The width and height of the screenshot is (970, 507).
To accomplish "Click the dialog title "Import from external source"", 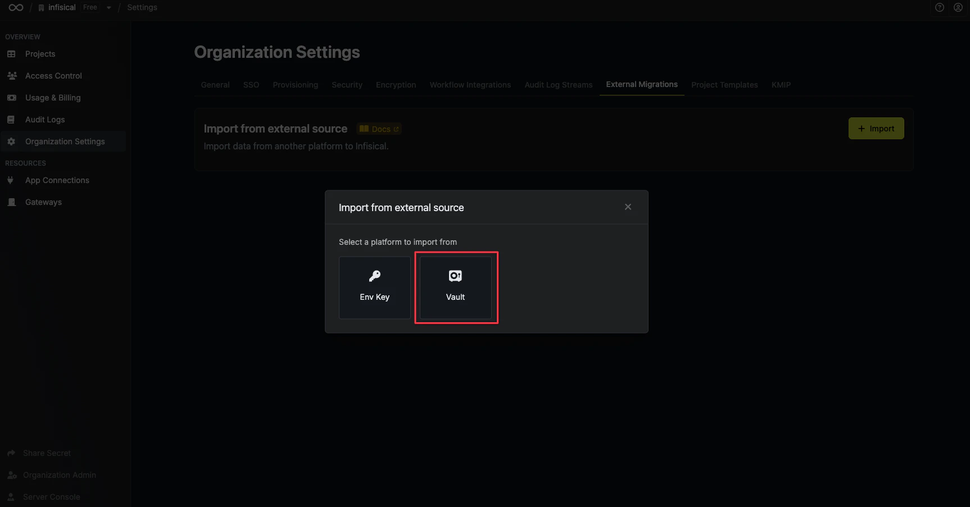I will tap(401, 208).
